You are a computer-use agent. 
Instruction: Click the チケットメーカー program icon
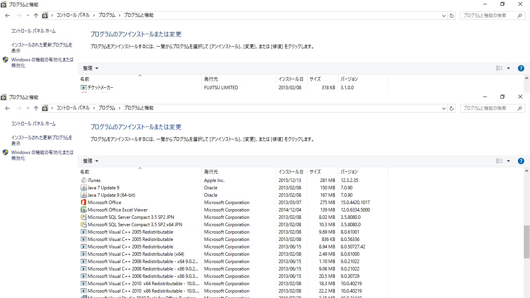84,88
